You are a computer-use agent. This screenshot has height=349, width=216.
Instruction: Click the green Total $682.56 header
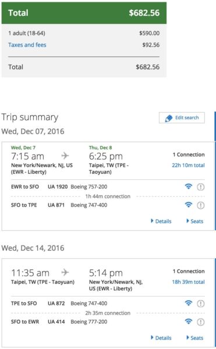coord(84,13)
